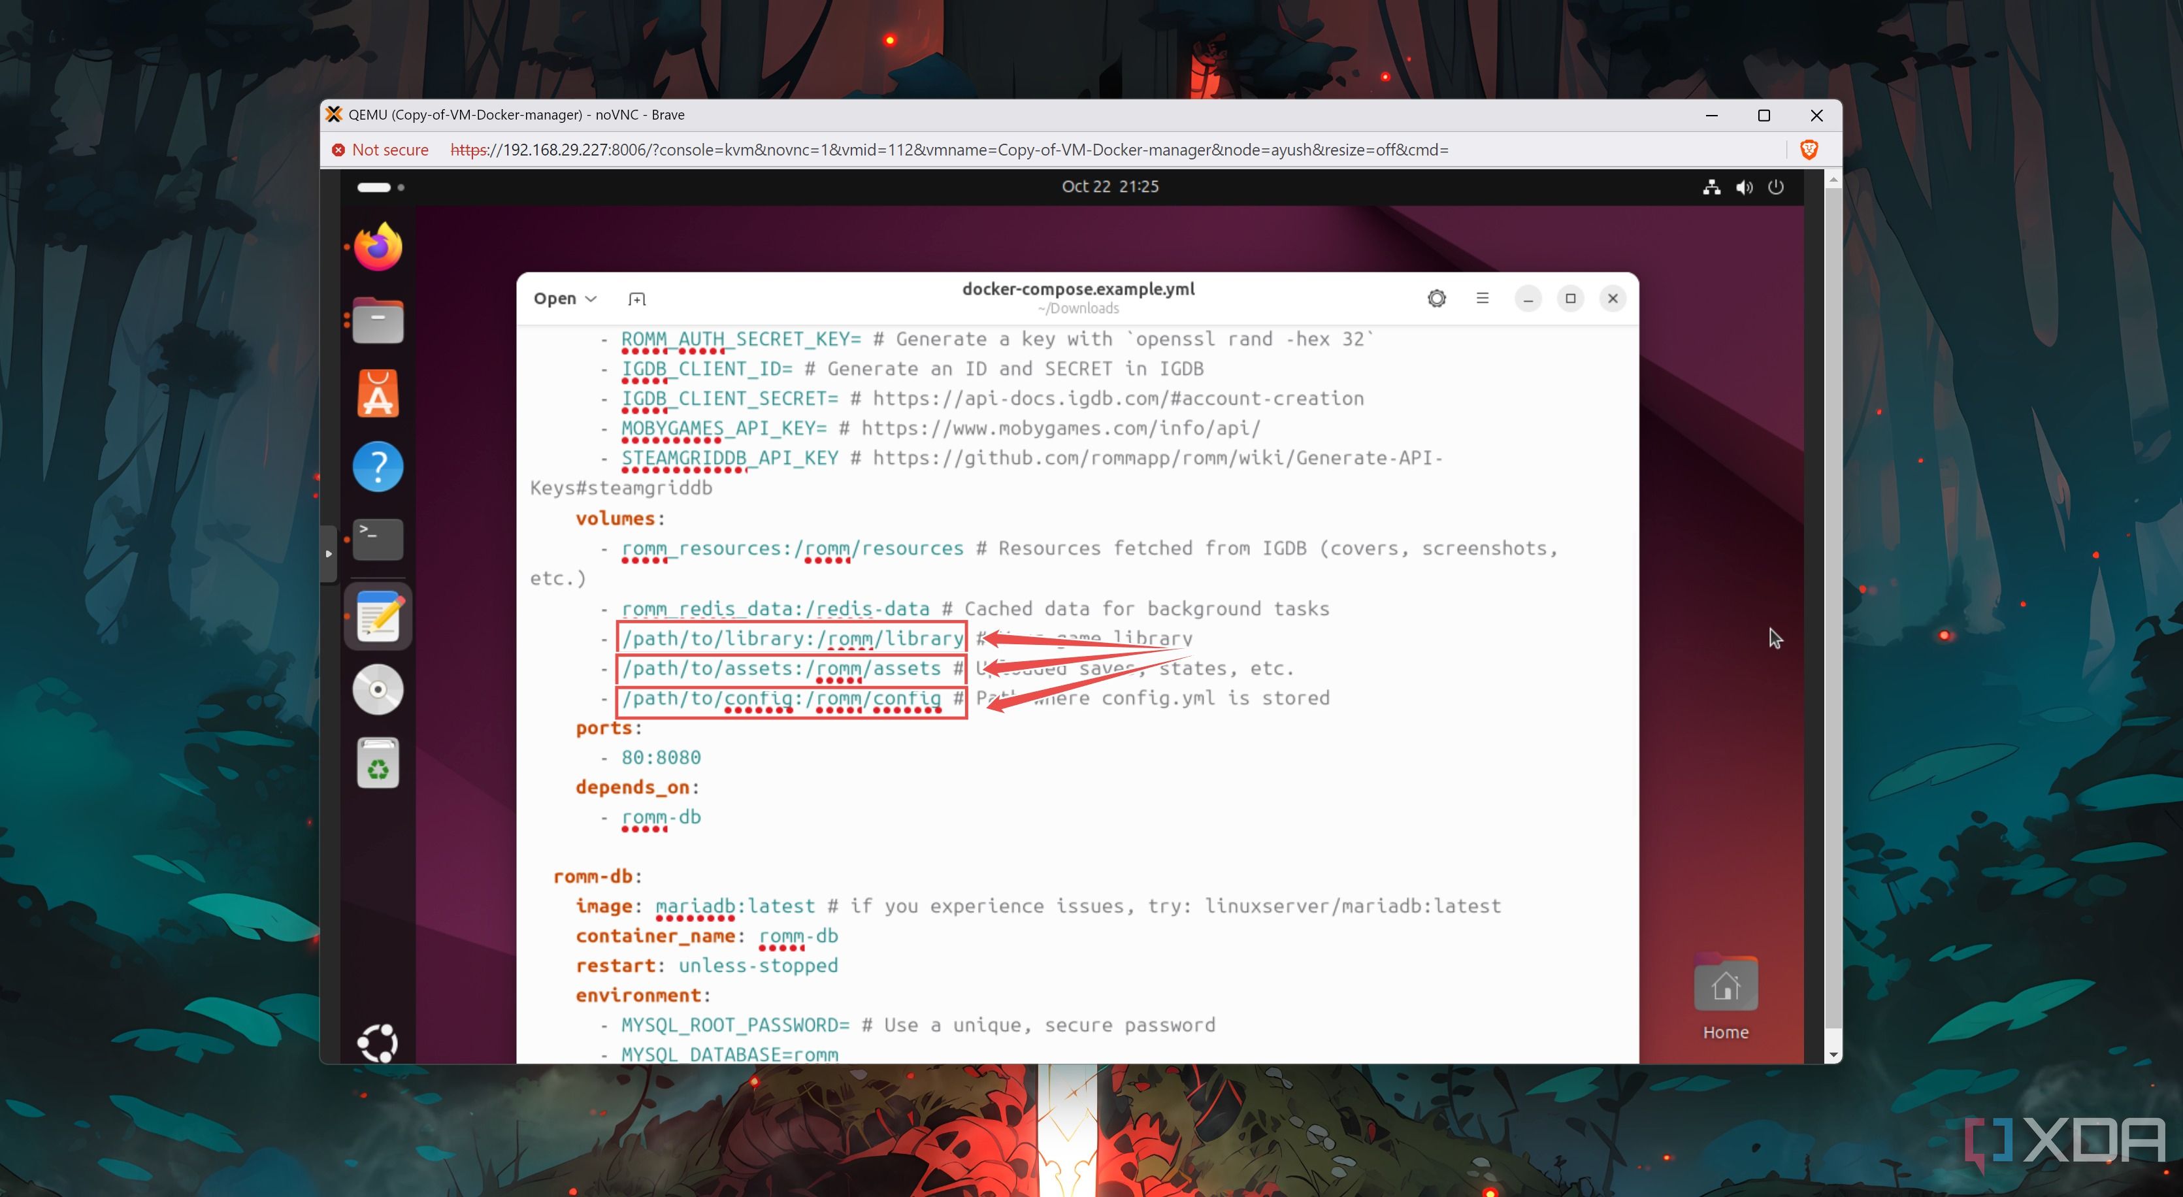Viewport: 2183px width, 1197px height.
Task: Open the power menu icon in top bar
Action: point(1776,188)
